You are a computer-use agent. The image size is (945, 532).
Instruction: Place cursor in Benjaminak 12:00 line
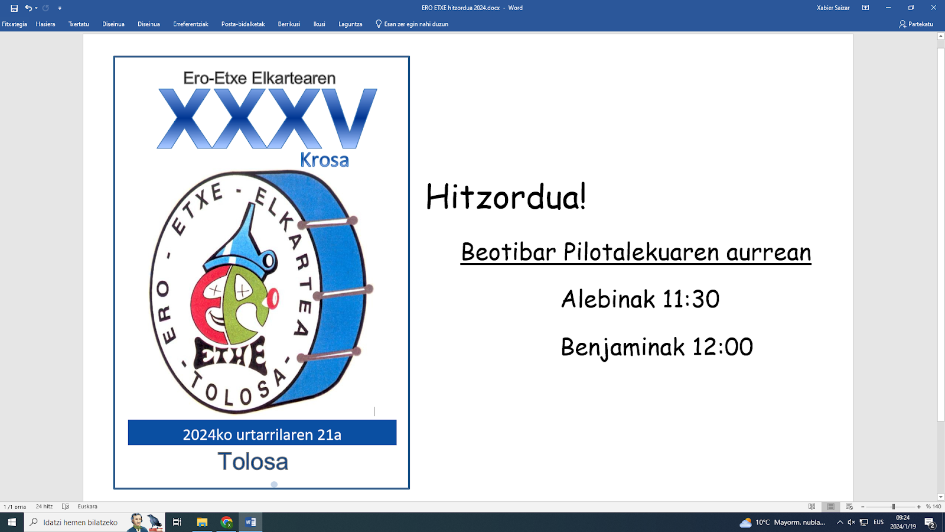point(657,347)
